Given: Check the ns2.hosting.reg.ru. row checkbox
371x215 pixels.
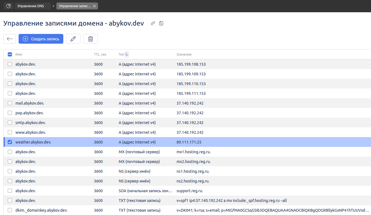Looking at the screenshot, I should click(10, 181).
